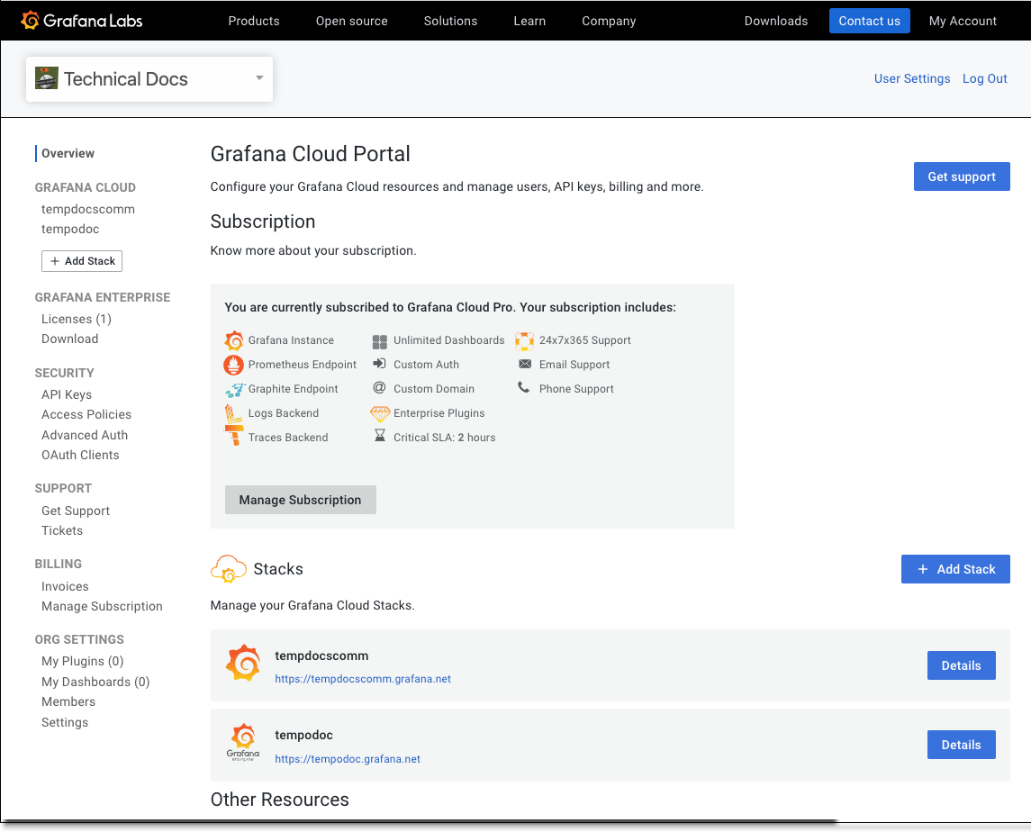
Task: Go to Access Policies in sidebar
Action: point(86,414)
